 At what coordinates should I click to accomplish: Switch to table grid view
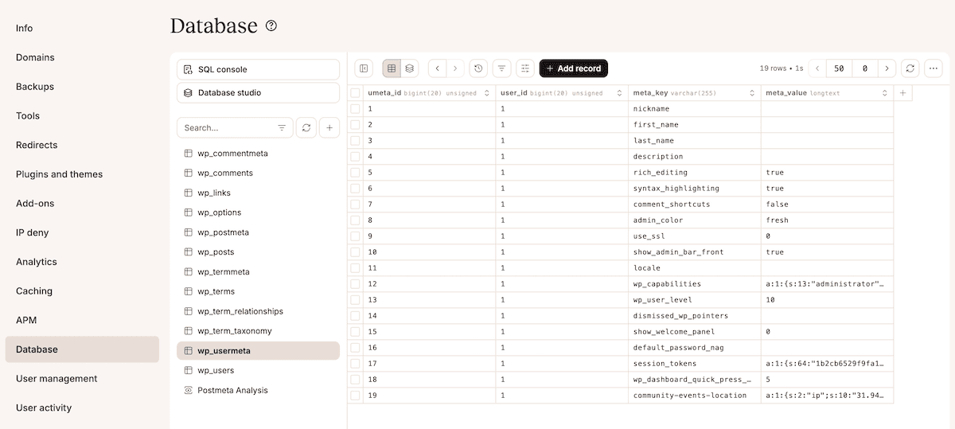point(392,68)
